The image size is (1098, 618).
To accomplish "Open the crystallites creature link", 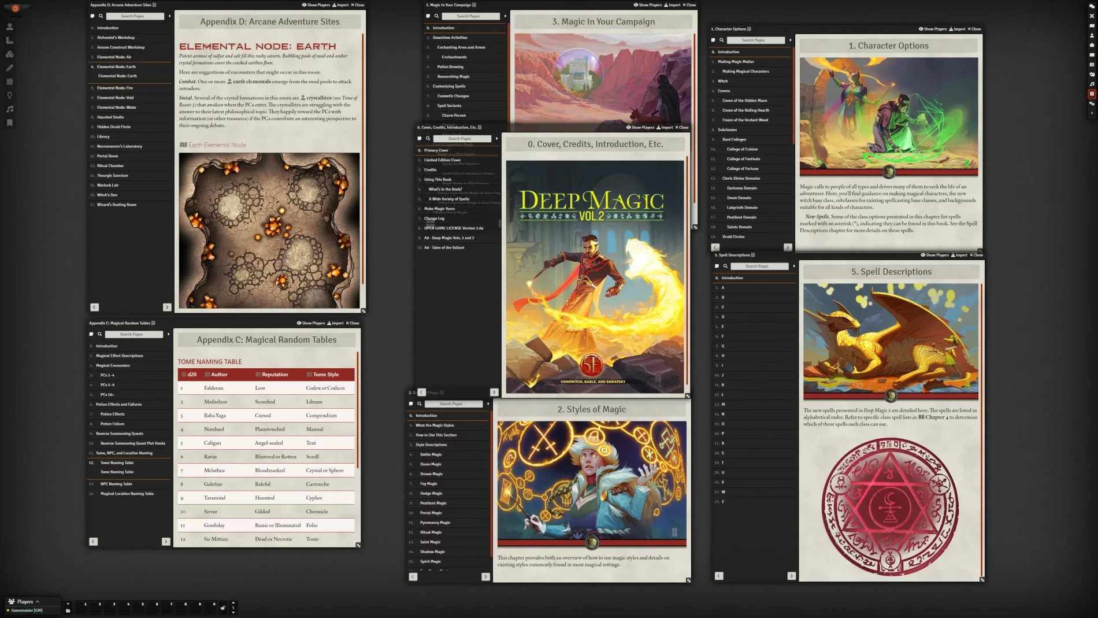I will (x=316, y=98).
